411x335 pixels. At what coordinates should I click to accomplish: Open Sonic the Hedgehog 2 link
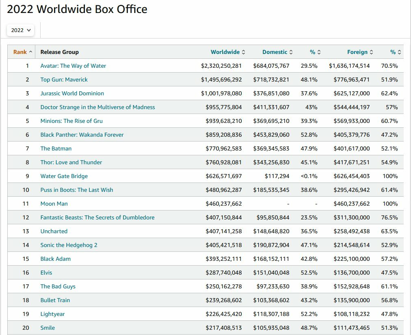(69, 245)
